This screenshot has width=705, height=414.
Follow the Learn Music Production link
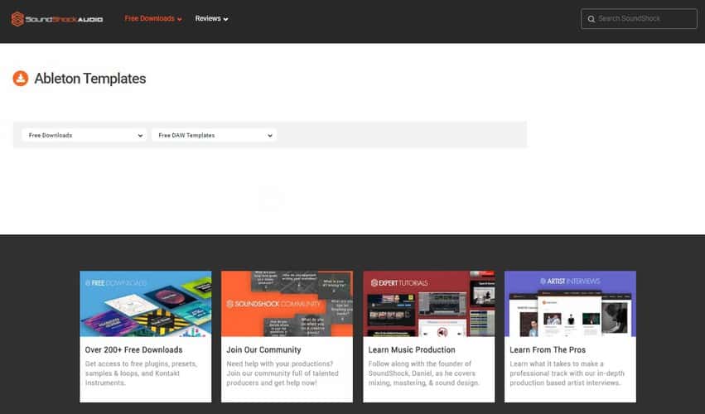click(412, 349)
